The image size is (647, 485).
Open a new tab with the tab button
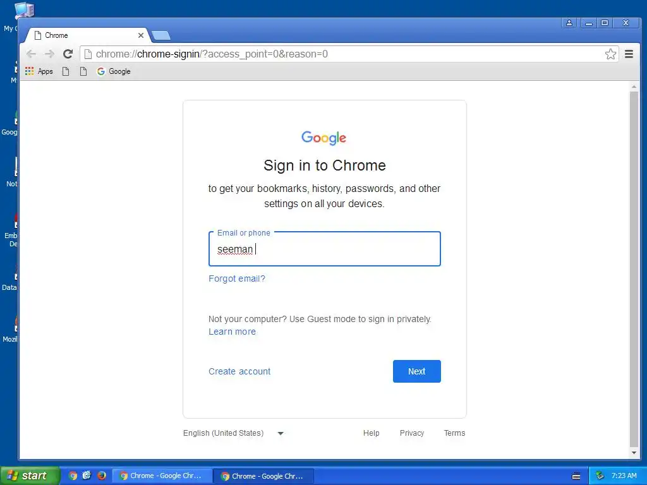pyautogui.click(x=161, y=35)
